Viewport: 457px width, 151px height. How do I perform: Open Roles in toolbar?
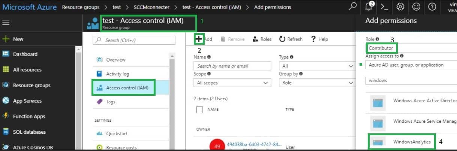[x=262, y=39]
